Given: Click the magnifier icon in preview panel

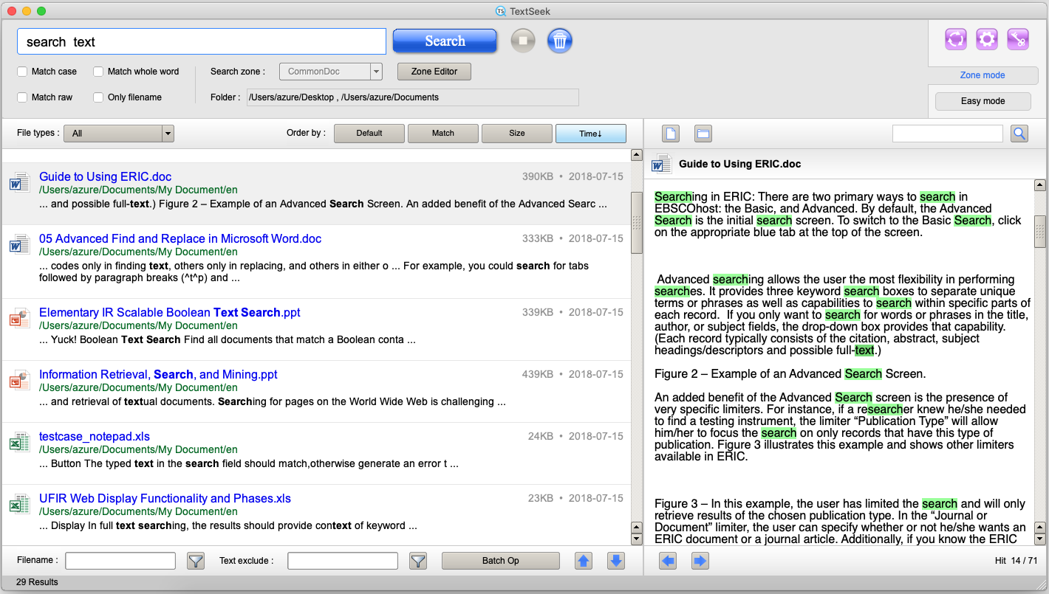Looking at the screenshot, I should point(1019,134).
